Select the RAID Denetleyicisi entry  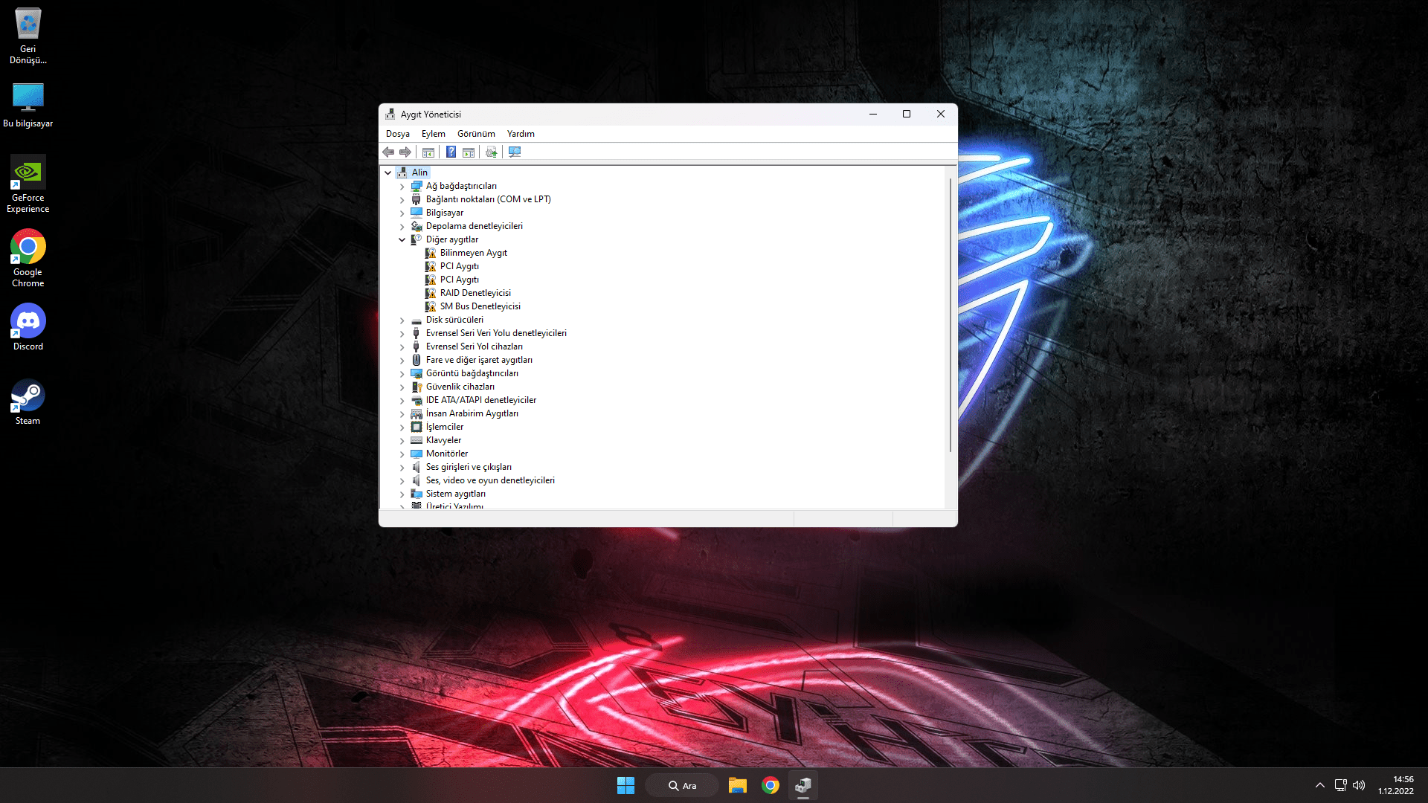tap(475, 293)
